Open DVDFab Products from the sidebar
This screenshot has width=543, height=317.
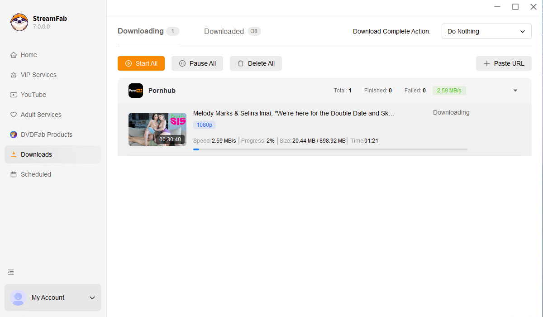[x=46, y=134]
